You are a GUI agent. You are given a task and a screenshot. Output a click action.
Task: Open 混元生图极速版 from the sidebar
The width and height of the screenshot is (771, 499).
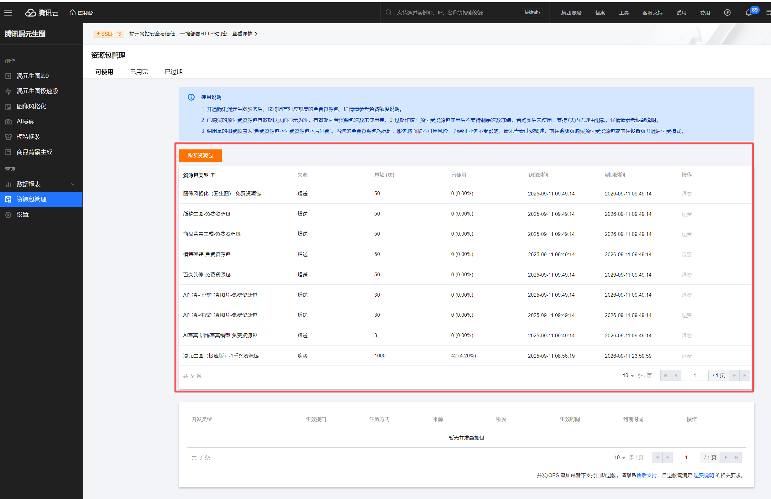[37, 91]
